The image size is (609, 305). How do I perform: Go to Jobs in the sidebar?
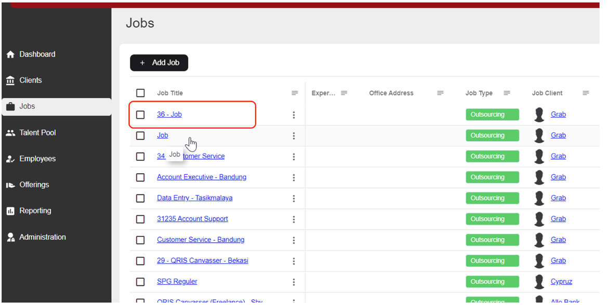coord(27,106)
